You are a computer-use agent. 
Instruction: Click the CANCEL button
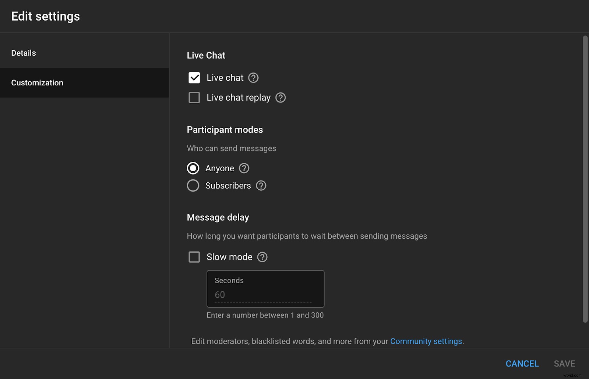point(522,364)
